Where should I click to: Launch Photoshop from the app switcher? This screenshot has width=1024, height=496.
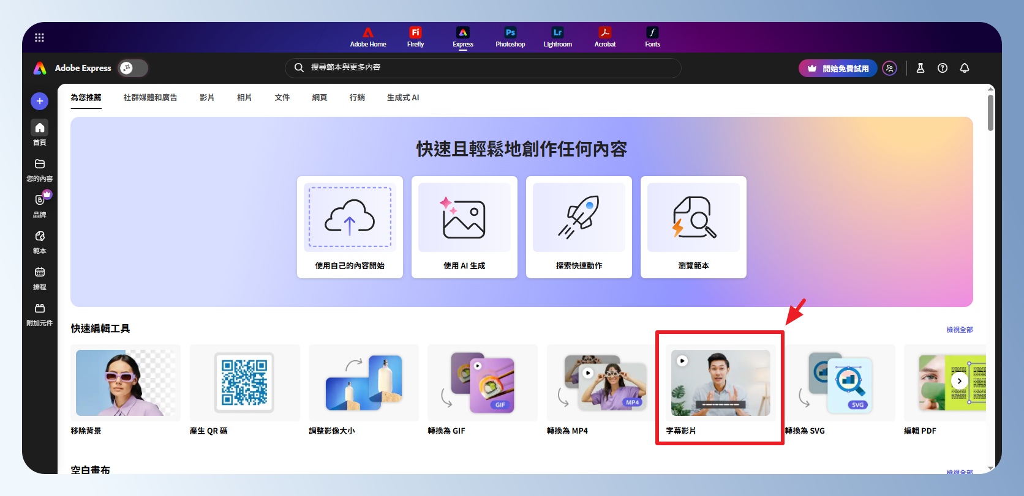(510, 37)
